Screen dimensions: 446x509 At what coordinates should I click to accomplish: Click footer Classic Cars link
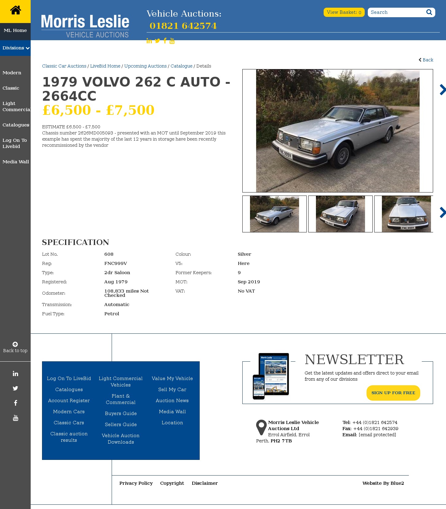tap(69, 423)
